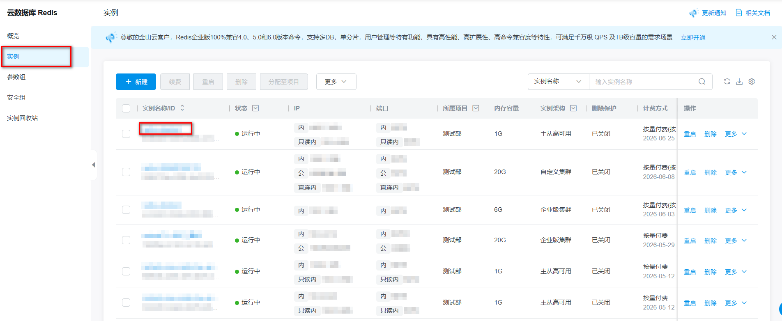Tick the select-all header checkbox
The image size is (782, 321).
[126, 108]
